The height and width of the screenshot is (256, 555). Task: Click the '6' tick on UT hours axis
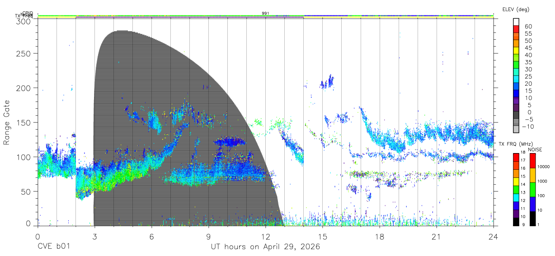151,237
